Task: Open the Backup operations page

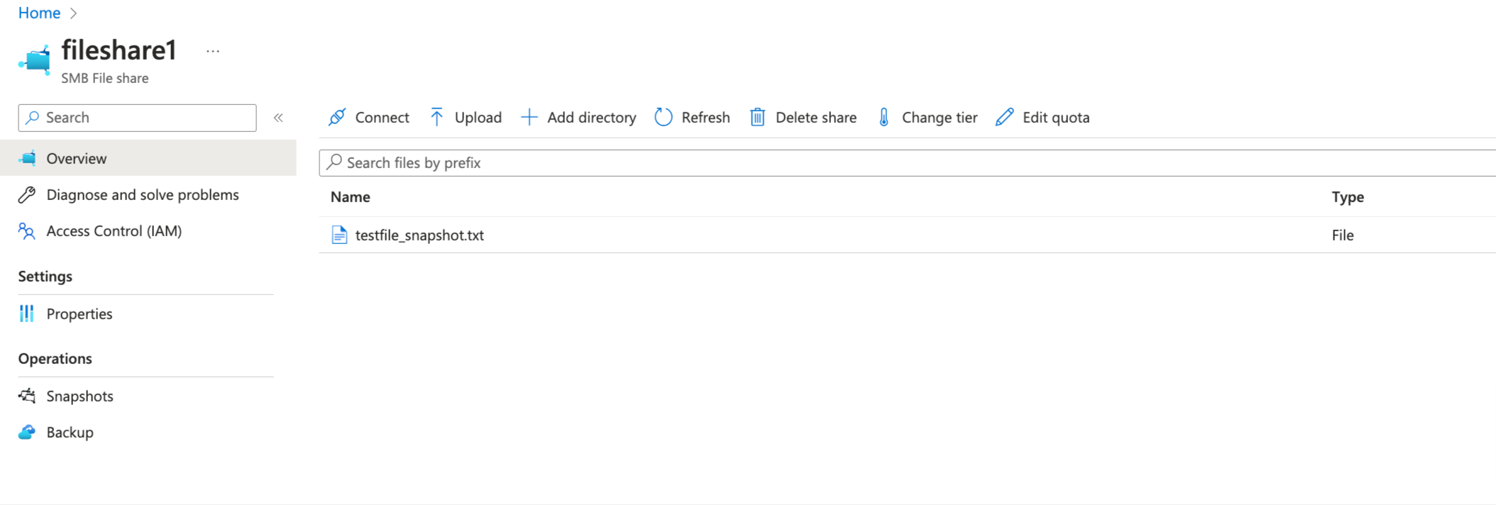Action: point(148,432)
